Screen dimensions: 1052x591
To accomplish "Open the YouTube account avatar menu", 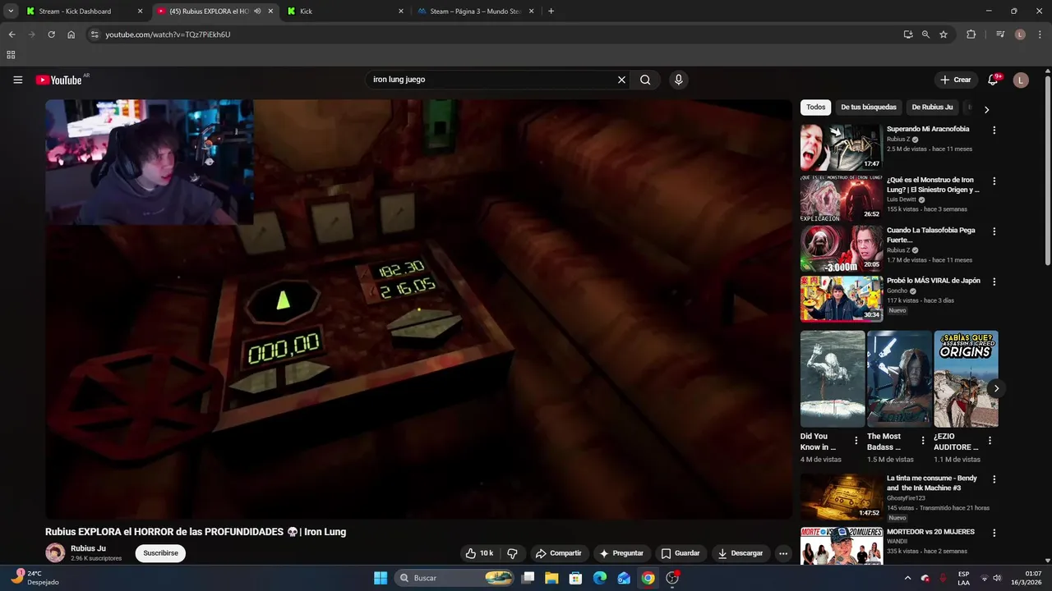I will (1021, 80).
